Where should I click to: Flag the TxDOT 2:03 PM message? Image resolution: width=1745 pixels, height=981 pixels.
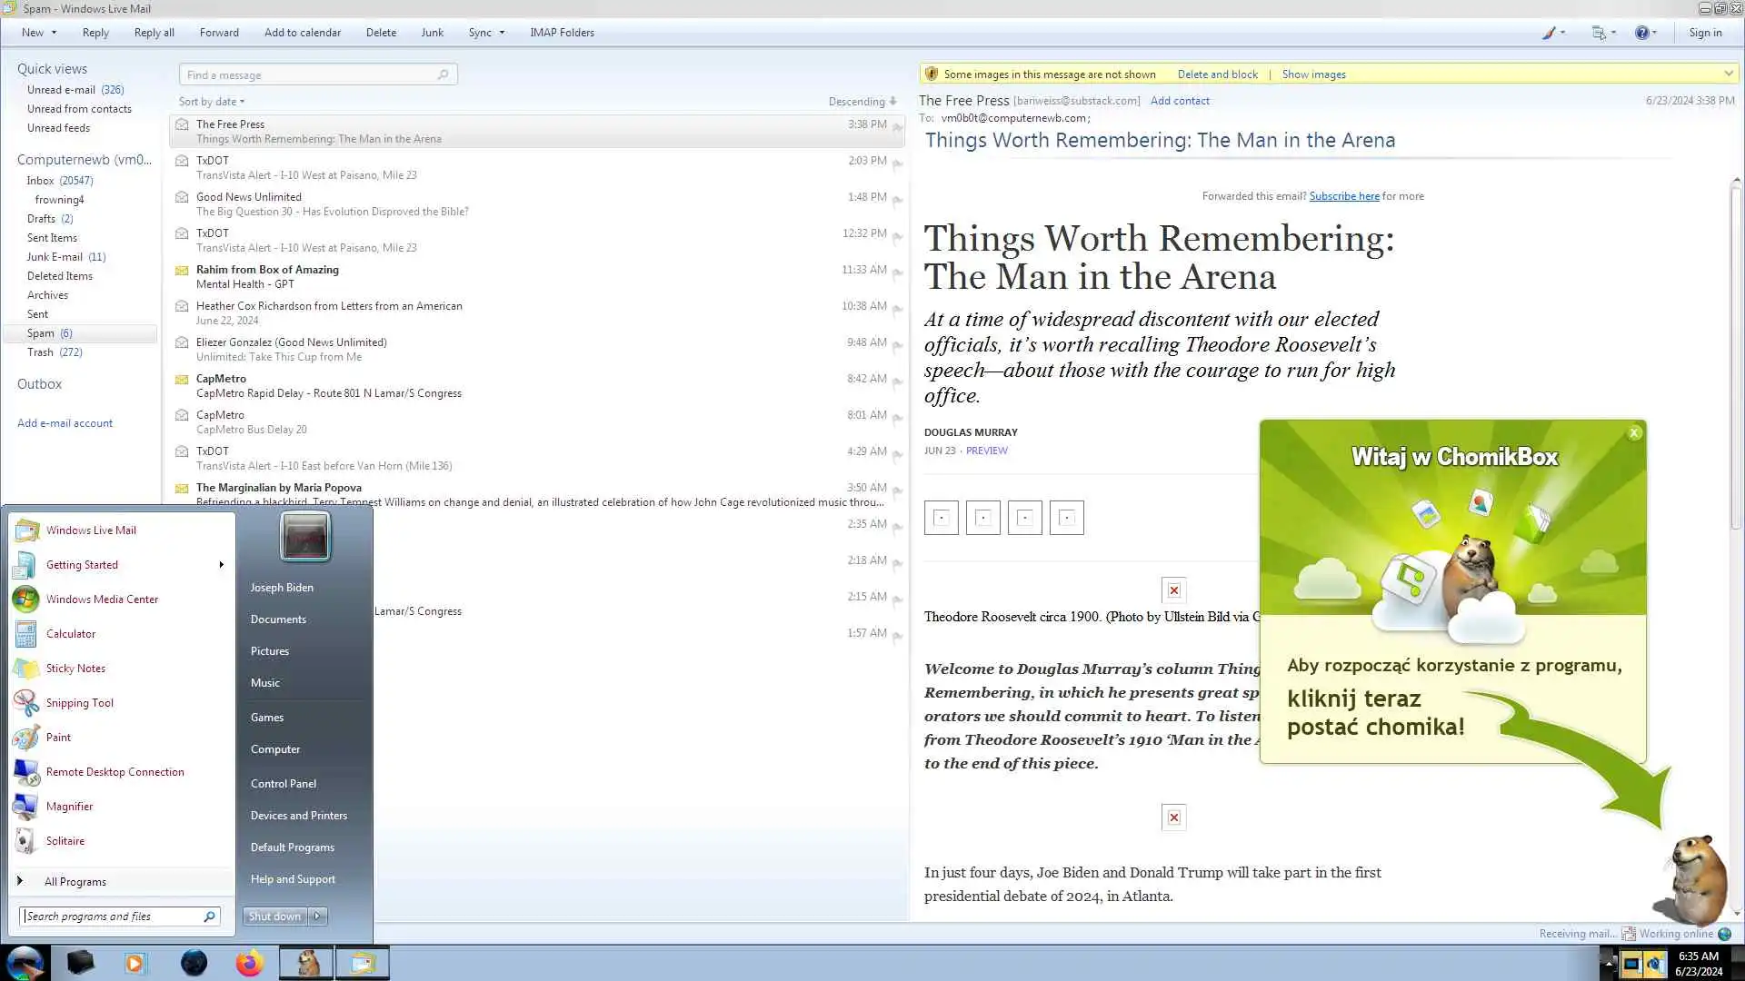pyautogui.click(x=897, y=164)
